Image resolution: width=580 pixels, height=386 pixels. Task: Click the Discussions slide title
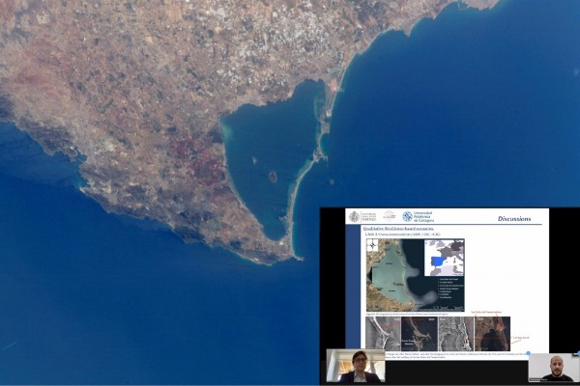(514, 219)
